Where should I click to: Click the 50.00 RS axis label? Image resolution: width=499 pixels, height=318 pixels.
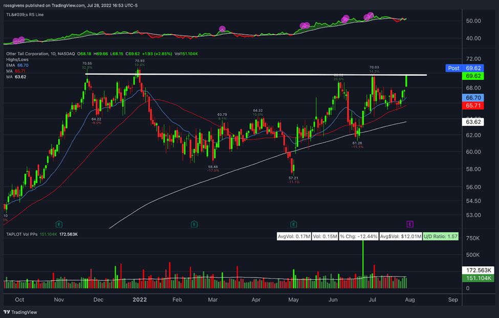coord(473,21)
